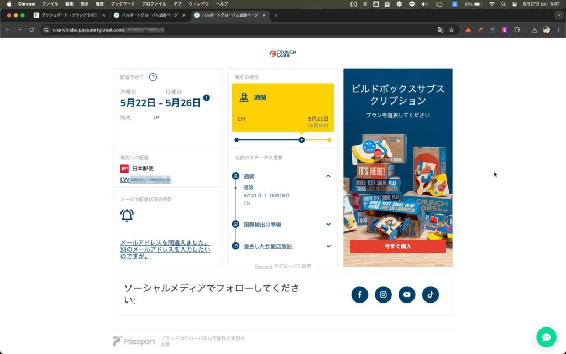Click the Wi-Fi icon in menu bar

pyautogui.click(x=491, y=4)
